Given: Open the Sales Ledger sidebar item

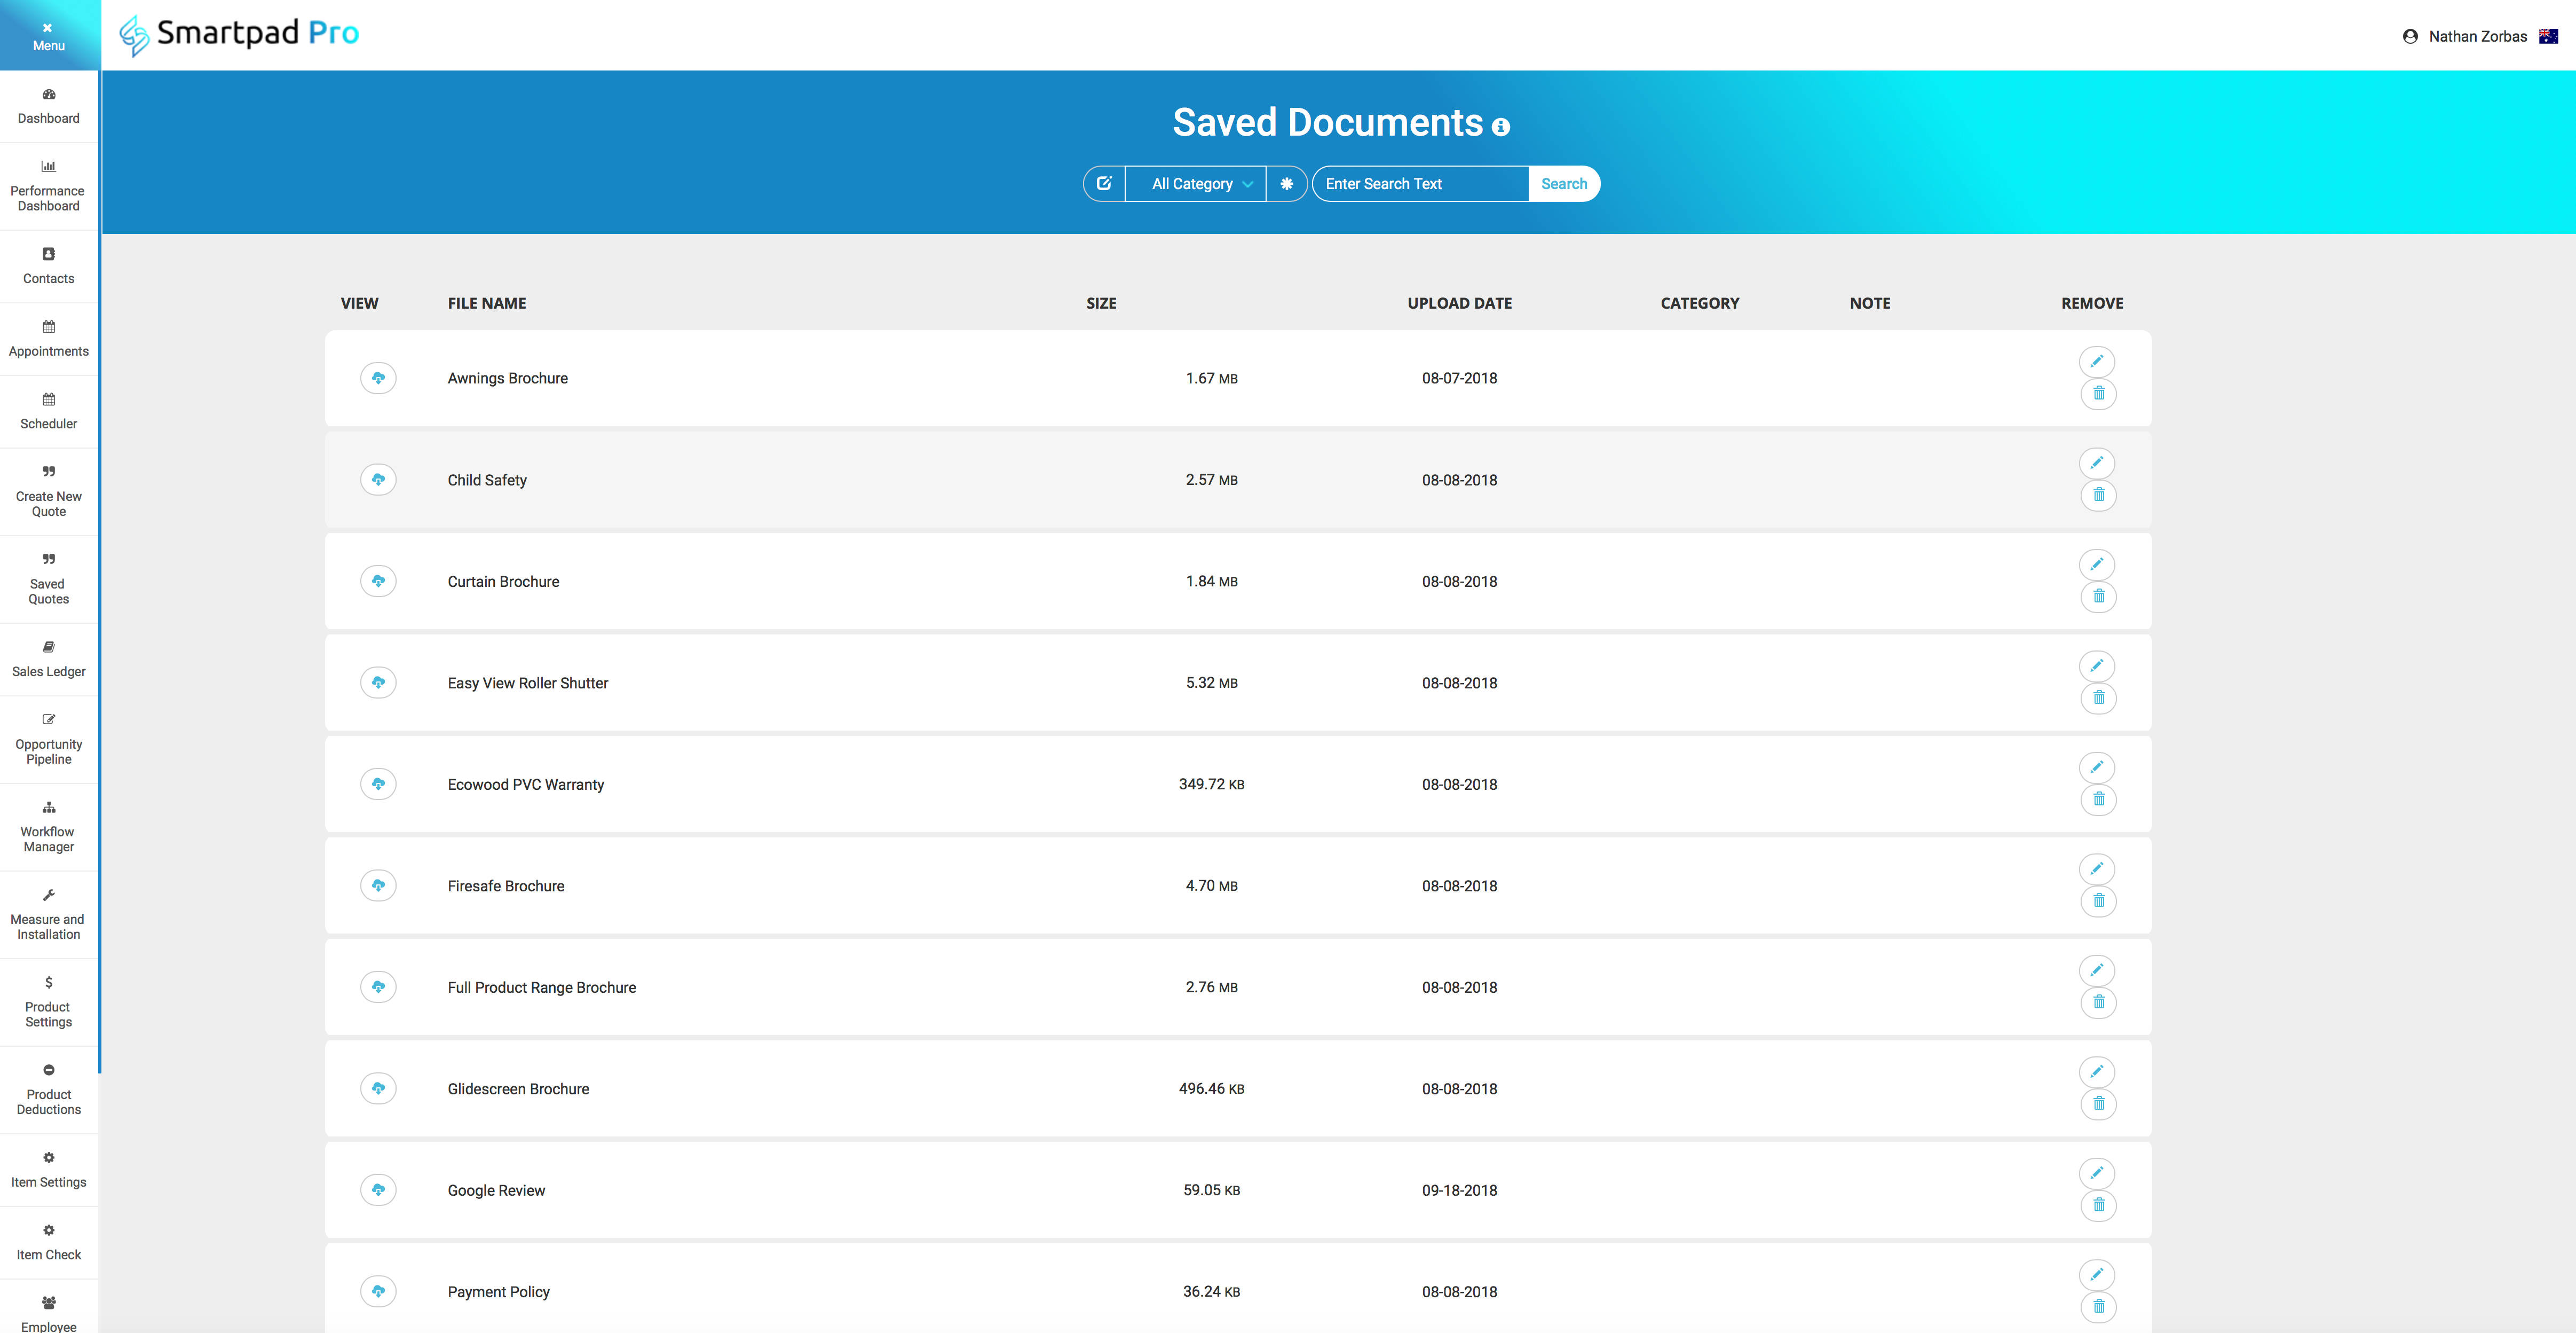Looking at the screenshot, I should (49, 661).
